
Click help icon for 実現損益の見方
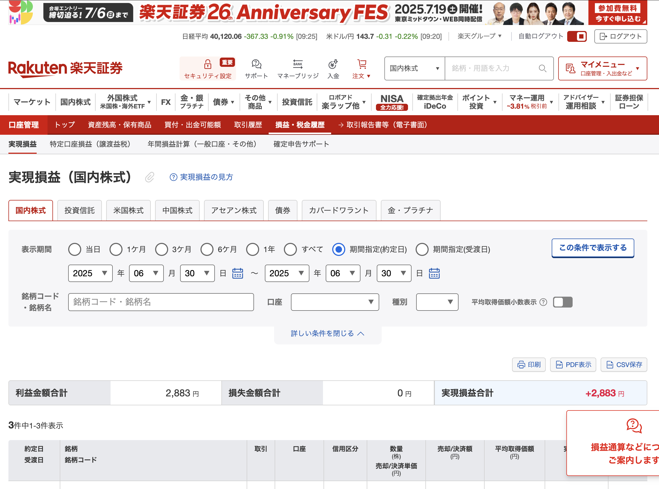tap(173, 177)
